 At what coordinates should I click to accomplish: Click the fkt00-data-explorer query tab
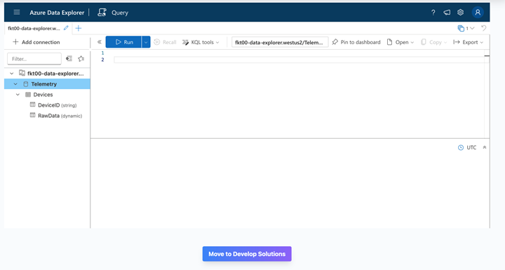(x=34, y=28)
